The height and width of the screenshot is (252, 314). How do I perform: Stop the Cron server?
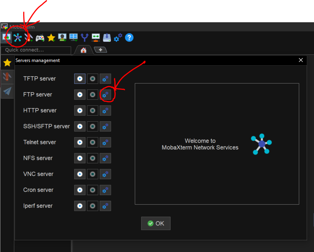(x=92, y=190)
